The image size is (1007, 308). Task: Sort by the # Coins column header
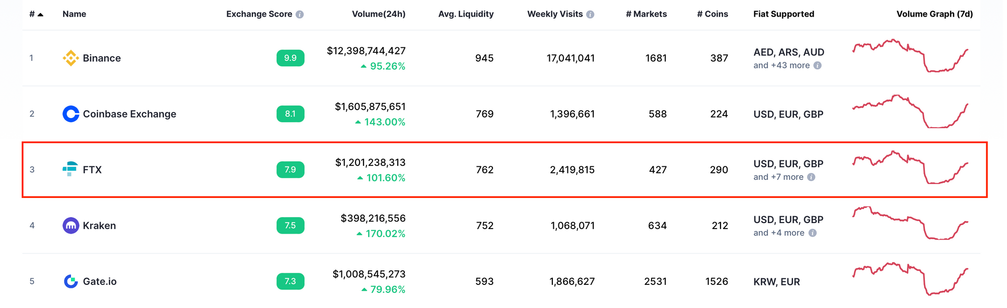tap(712, 14)
